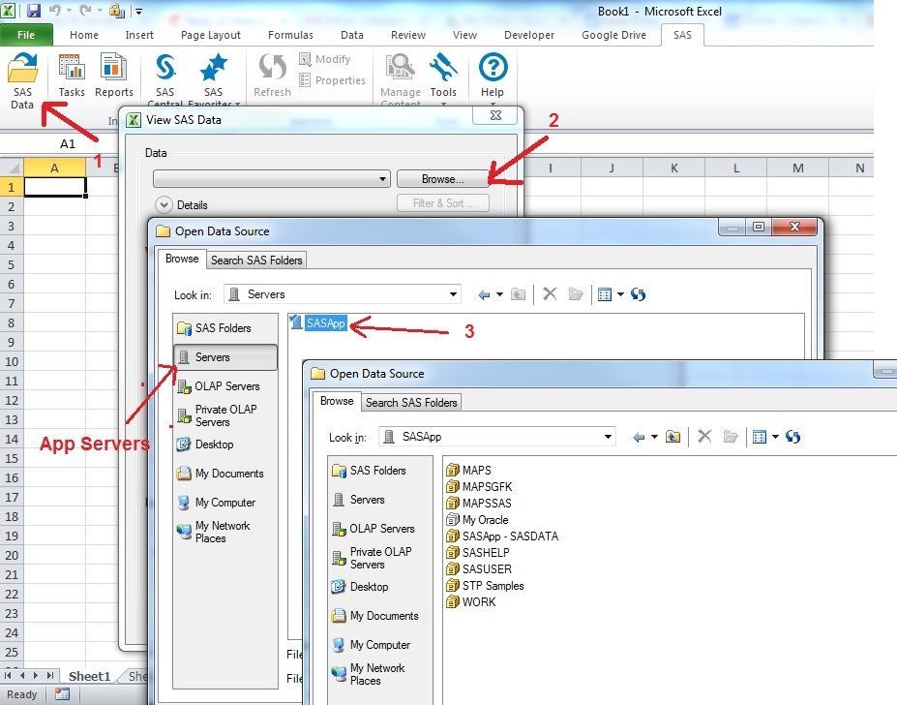Viewport: 897px width, 705px height.
Task: Open the Tasks ribbon button
Action: click(x=72, y=76)
